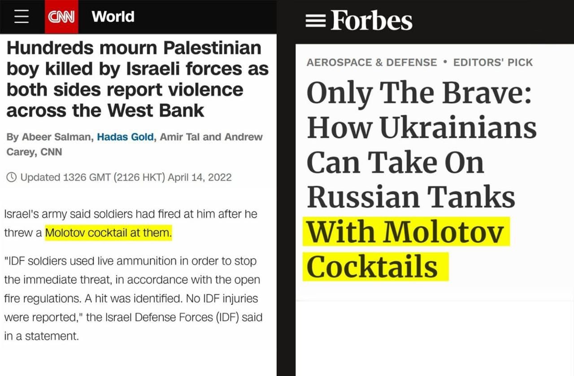Screen dimensions: 574x376
Task: Open the CNN hamburger menu
Action: pos(21,17)
